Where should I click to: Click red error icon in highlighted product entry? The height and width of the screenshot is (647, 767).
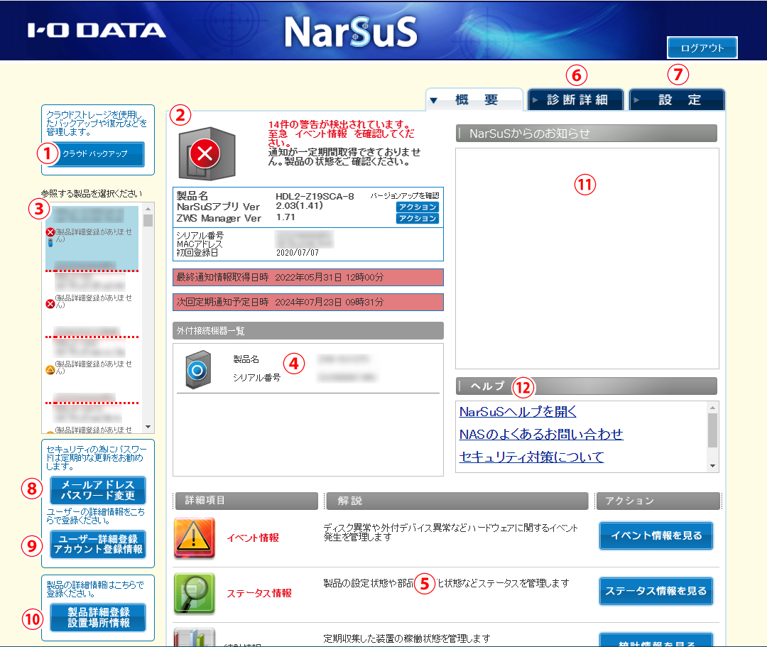pos(50,232)
